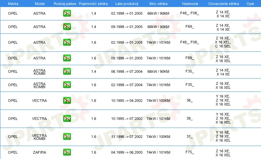
Task: Click the date range 09.1998 -> 01.2005 in the 1.4 row
Action: [x=127, y=27]
